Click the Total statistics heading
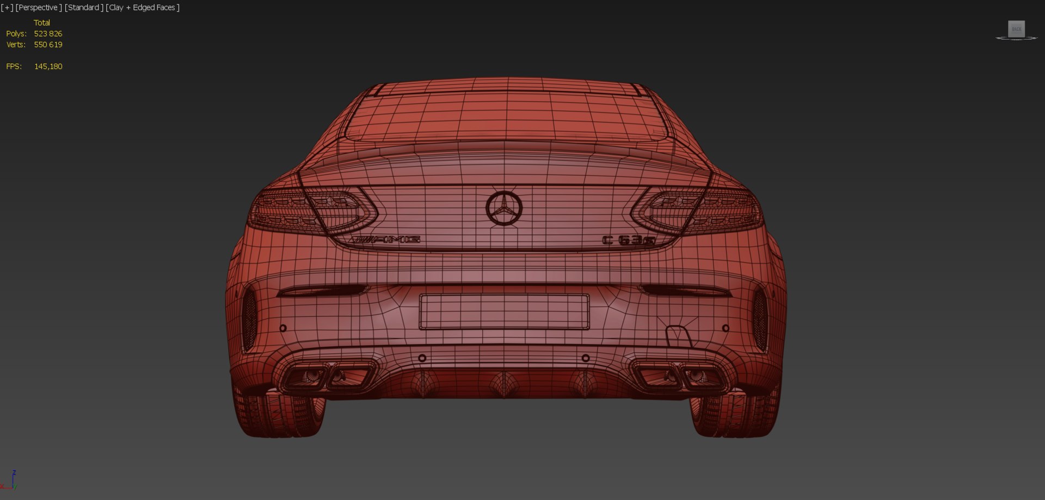 click(42, 23)
